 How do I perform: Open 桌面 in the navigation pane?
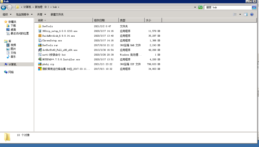pos(13,30)
